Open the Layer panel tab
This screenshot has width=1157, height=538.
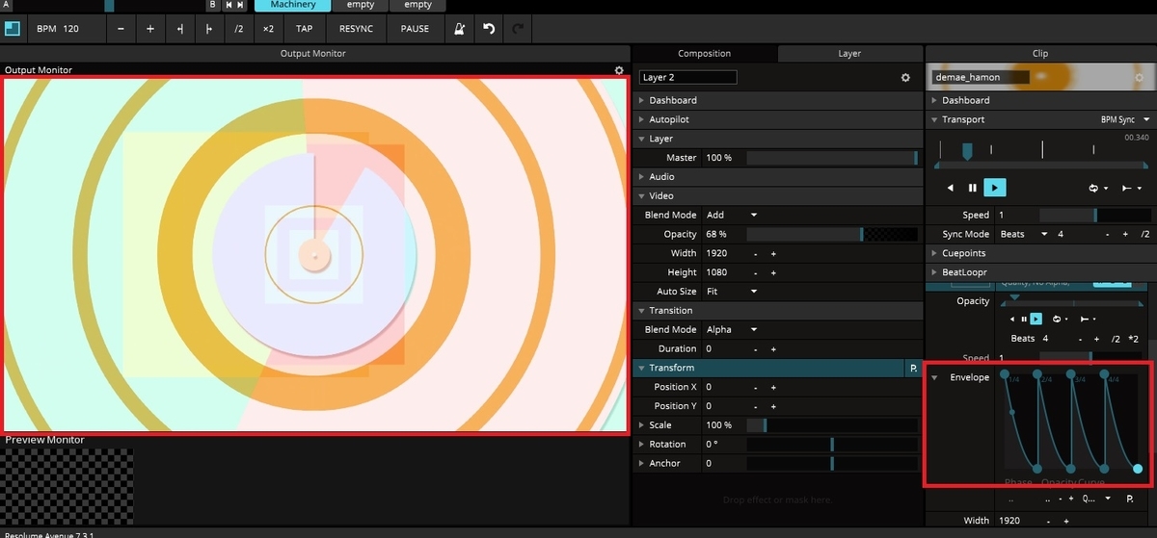(x=849, y=54)
